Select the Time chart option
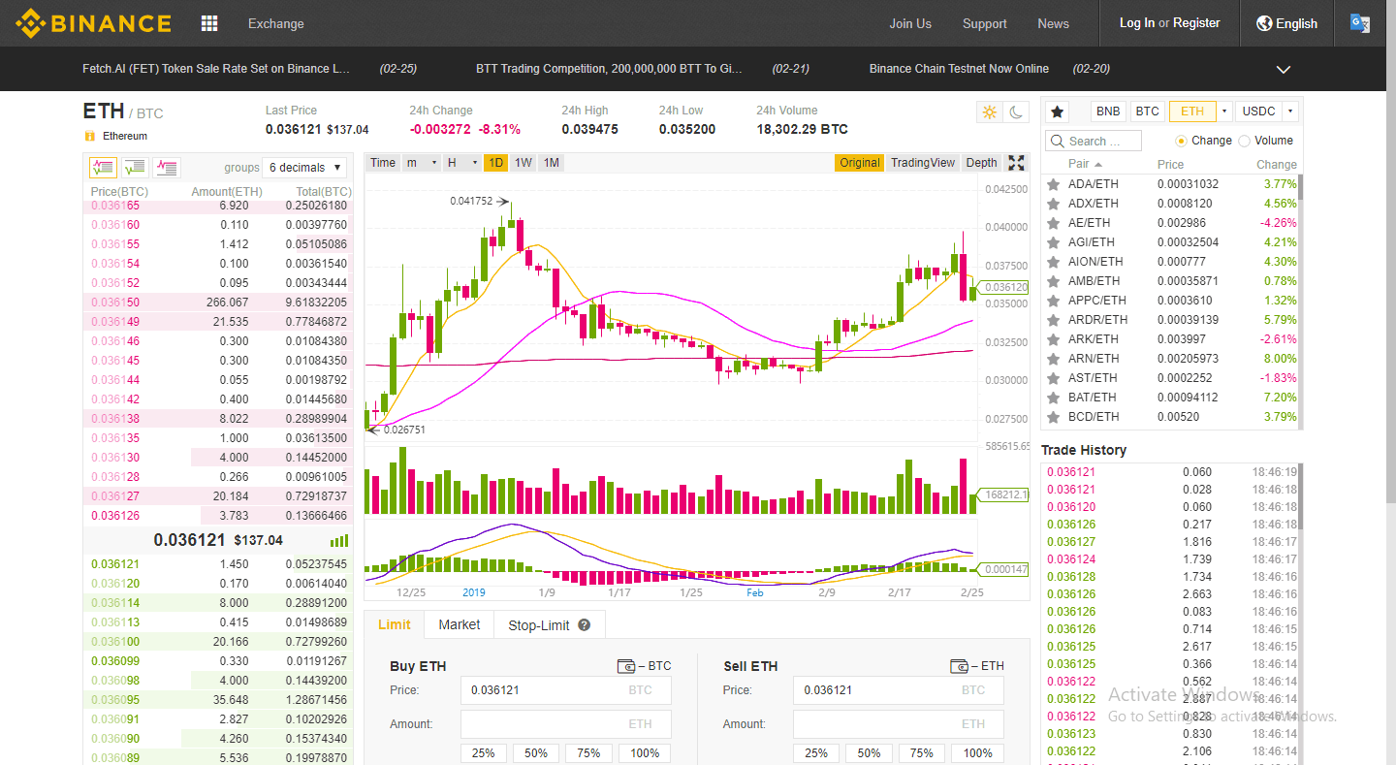Viewport: 1396px width, 765px height. coord(383,163)
